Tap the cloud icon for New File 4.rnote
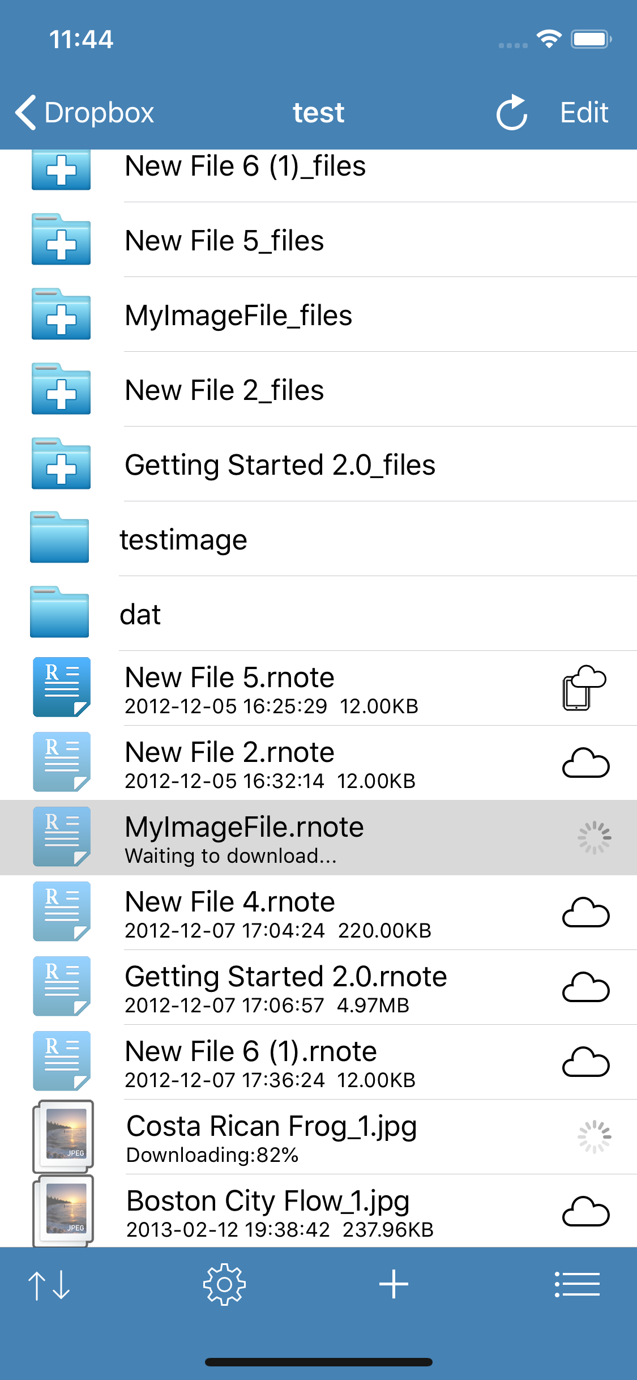 [585, 913]
